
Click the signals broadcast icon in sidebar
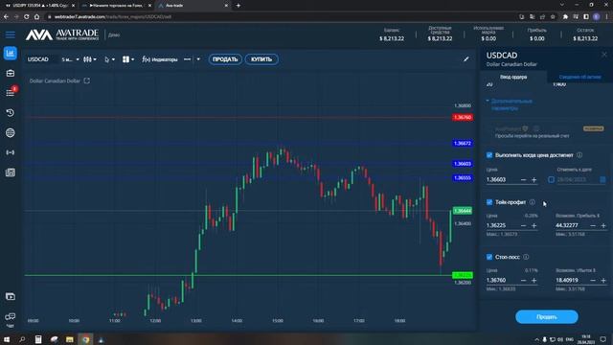tap(11, 152)
